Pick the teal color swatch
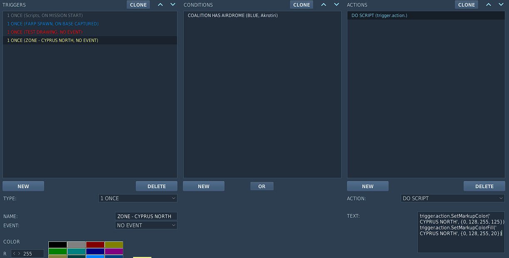This screenshot has height=258, width=509. (x=76, y=251)
